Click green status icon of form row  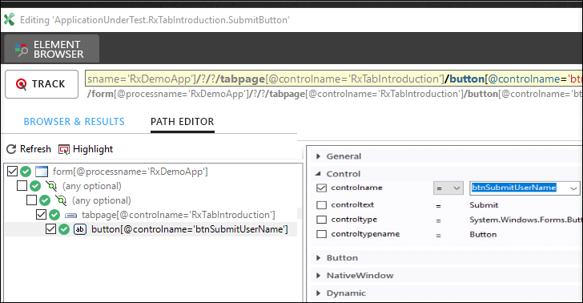[x=26, y=172]
